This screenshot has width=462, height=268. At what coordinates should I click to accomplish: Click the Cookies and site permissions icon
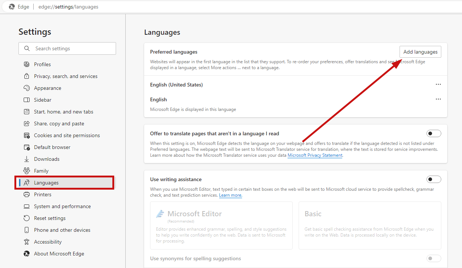tap(27, 135)
